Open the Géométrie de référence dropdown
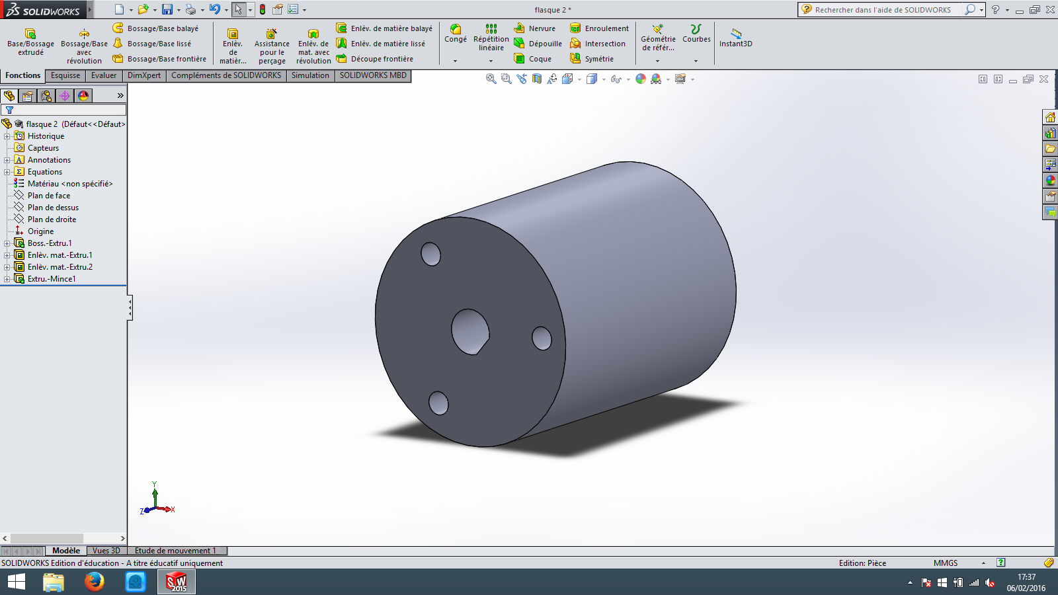 (x=657, y=61)
